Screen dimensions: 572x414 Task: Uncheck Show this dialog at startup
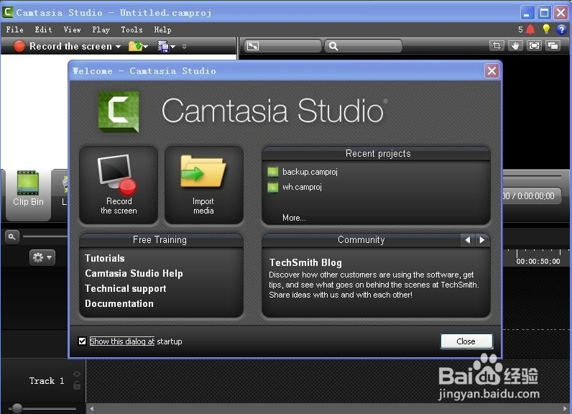coord(82,341)
